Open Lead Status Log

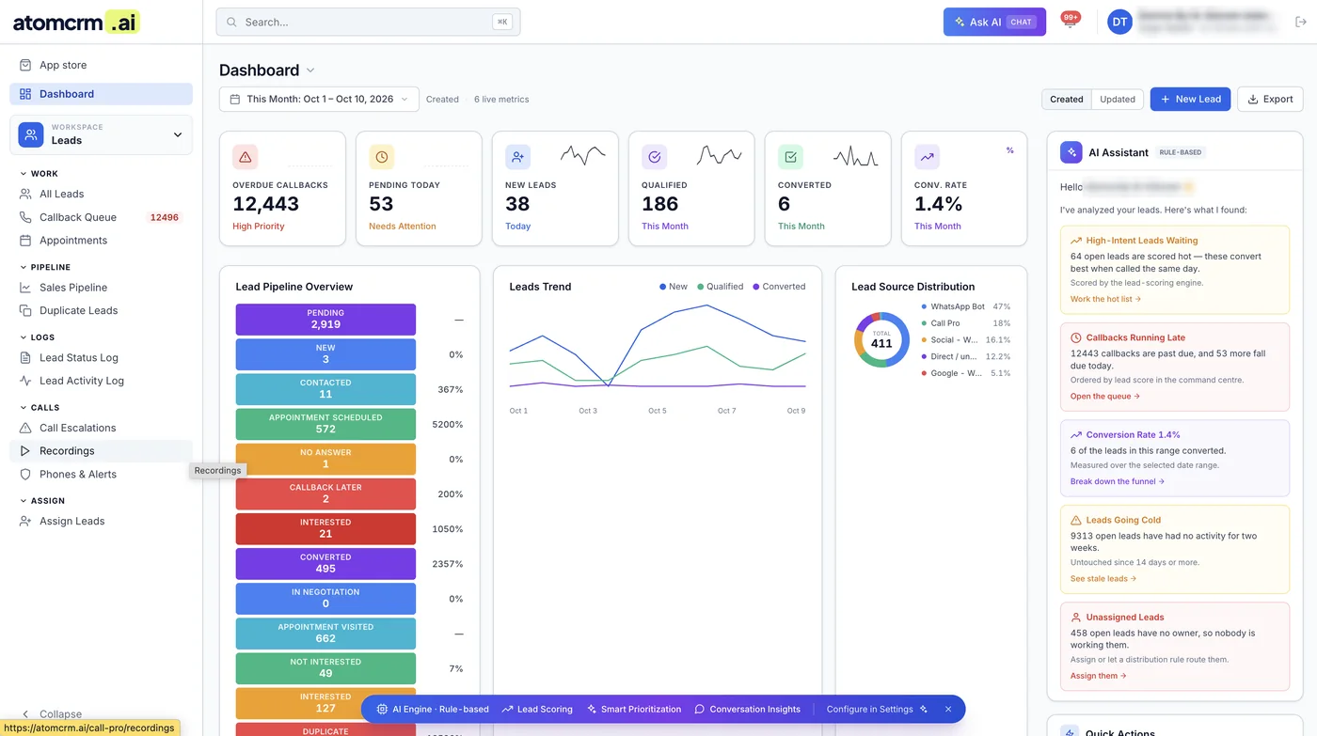101,357
